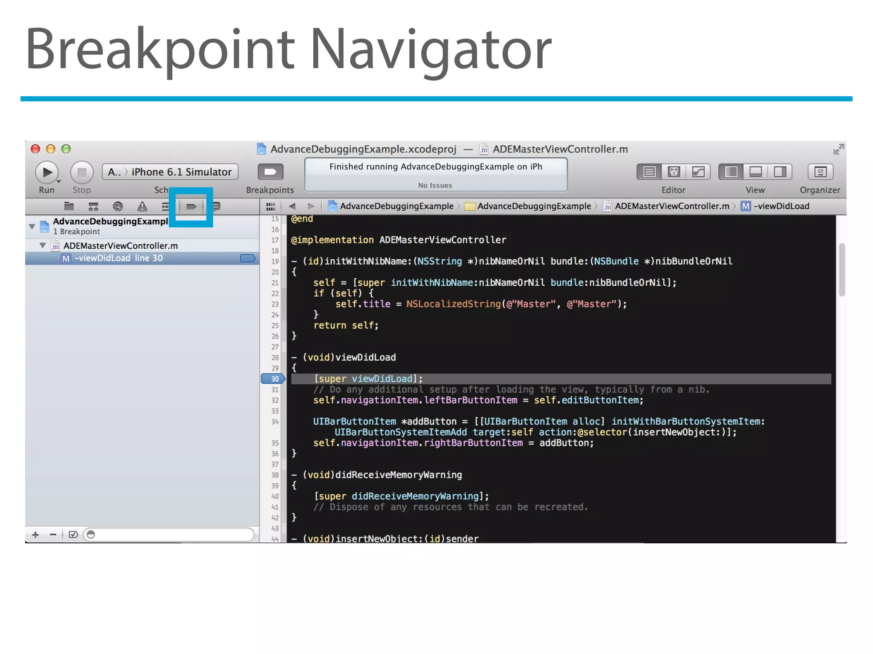Click the activity status display area
The width and height of the screenshot is (873, 654).
(x=436, y=175)
